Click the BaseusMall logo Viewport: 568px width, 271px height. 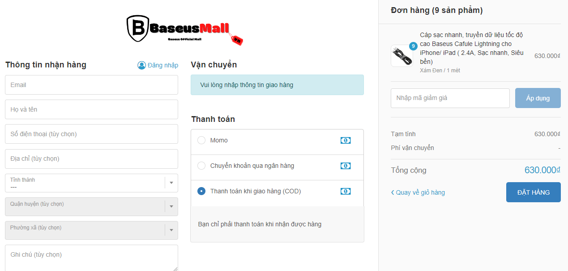184,30
